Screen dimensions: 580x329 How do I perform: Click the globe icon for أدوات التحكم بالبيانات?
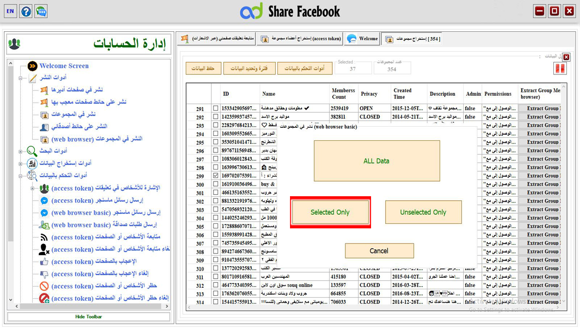click(32, 176)
